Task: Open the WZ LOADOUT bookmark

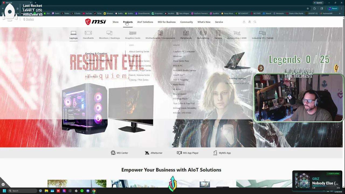Action: [x=242, y=13]
